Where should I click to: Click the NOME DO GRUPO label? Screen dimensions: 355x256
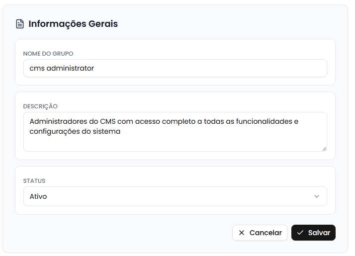(x=48, y=53)
